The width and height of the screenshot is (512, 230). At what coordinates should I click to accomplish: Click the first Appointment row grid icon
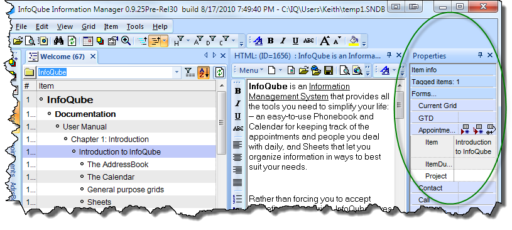(x=465, y=129)
